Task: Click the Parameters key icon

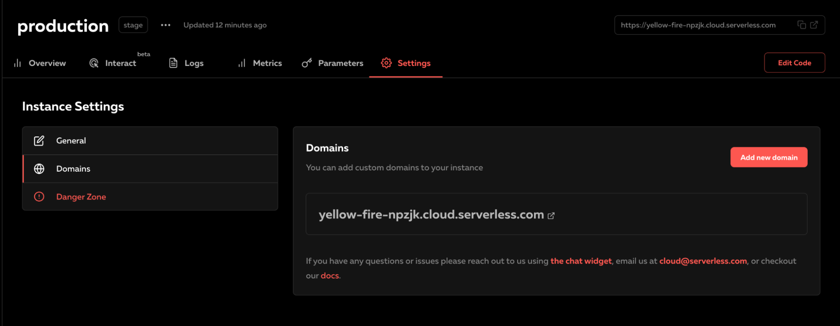Action: [x=307, y=63]
